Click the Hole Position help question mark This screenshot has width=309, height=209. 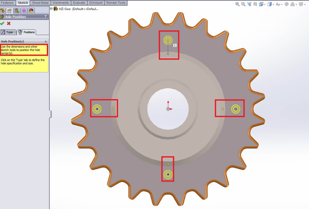(46, 17)
